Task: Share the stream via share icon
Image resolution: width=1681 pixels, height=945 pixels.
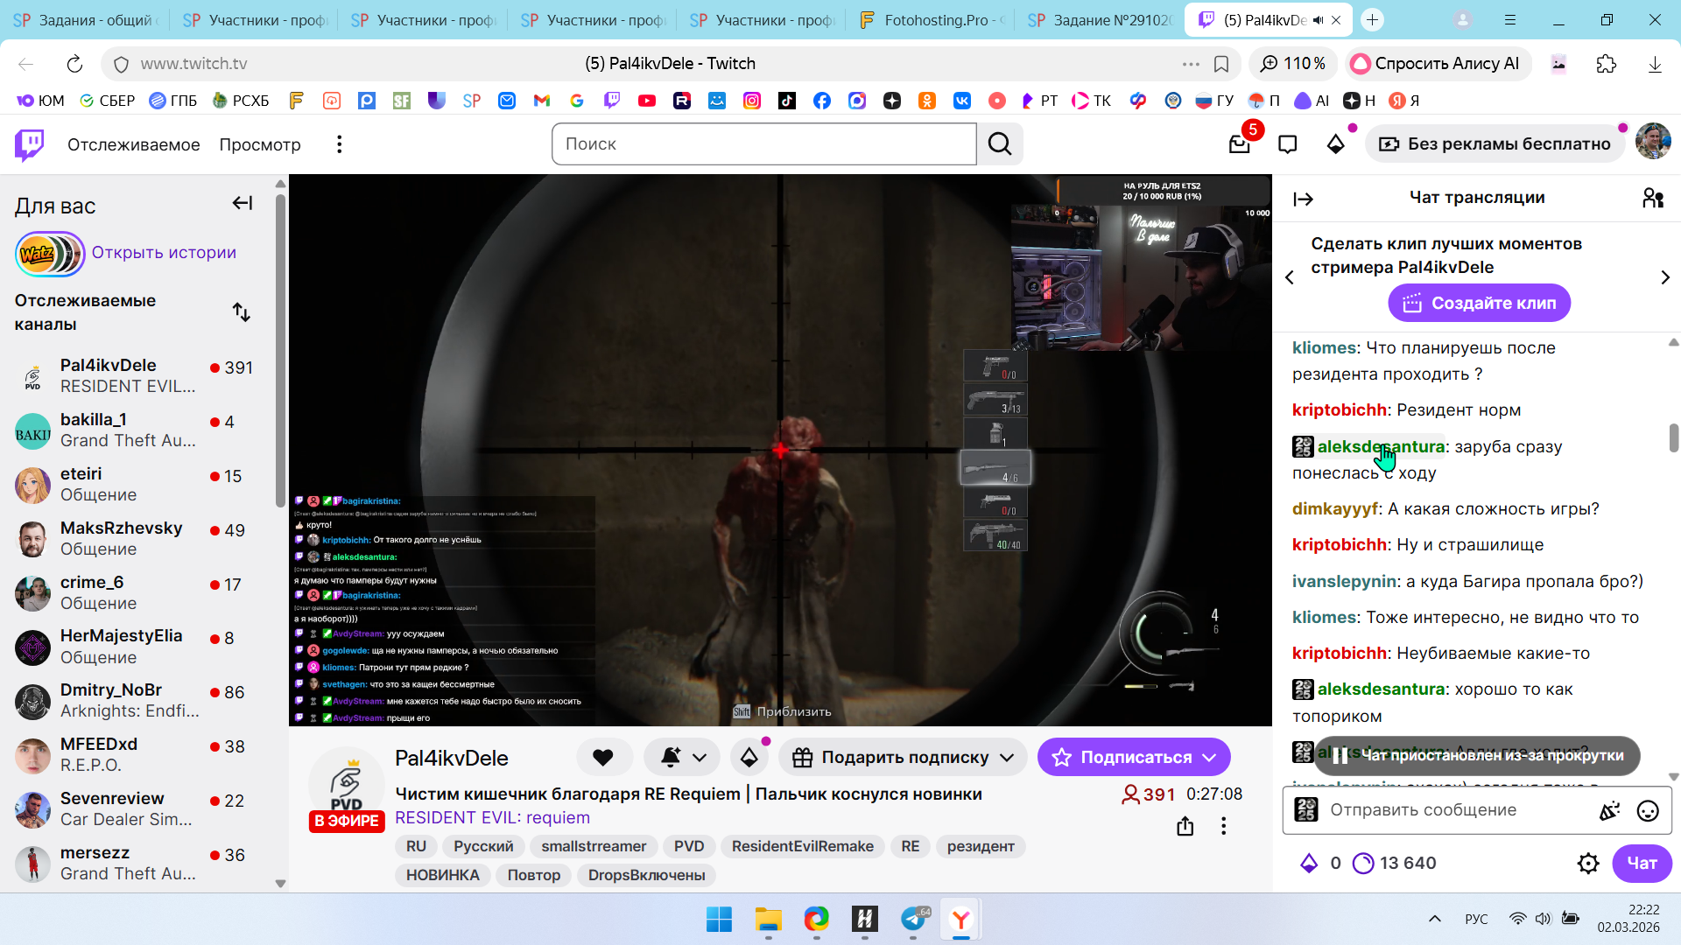Action: coord(1185,826)
